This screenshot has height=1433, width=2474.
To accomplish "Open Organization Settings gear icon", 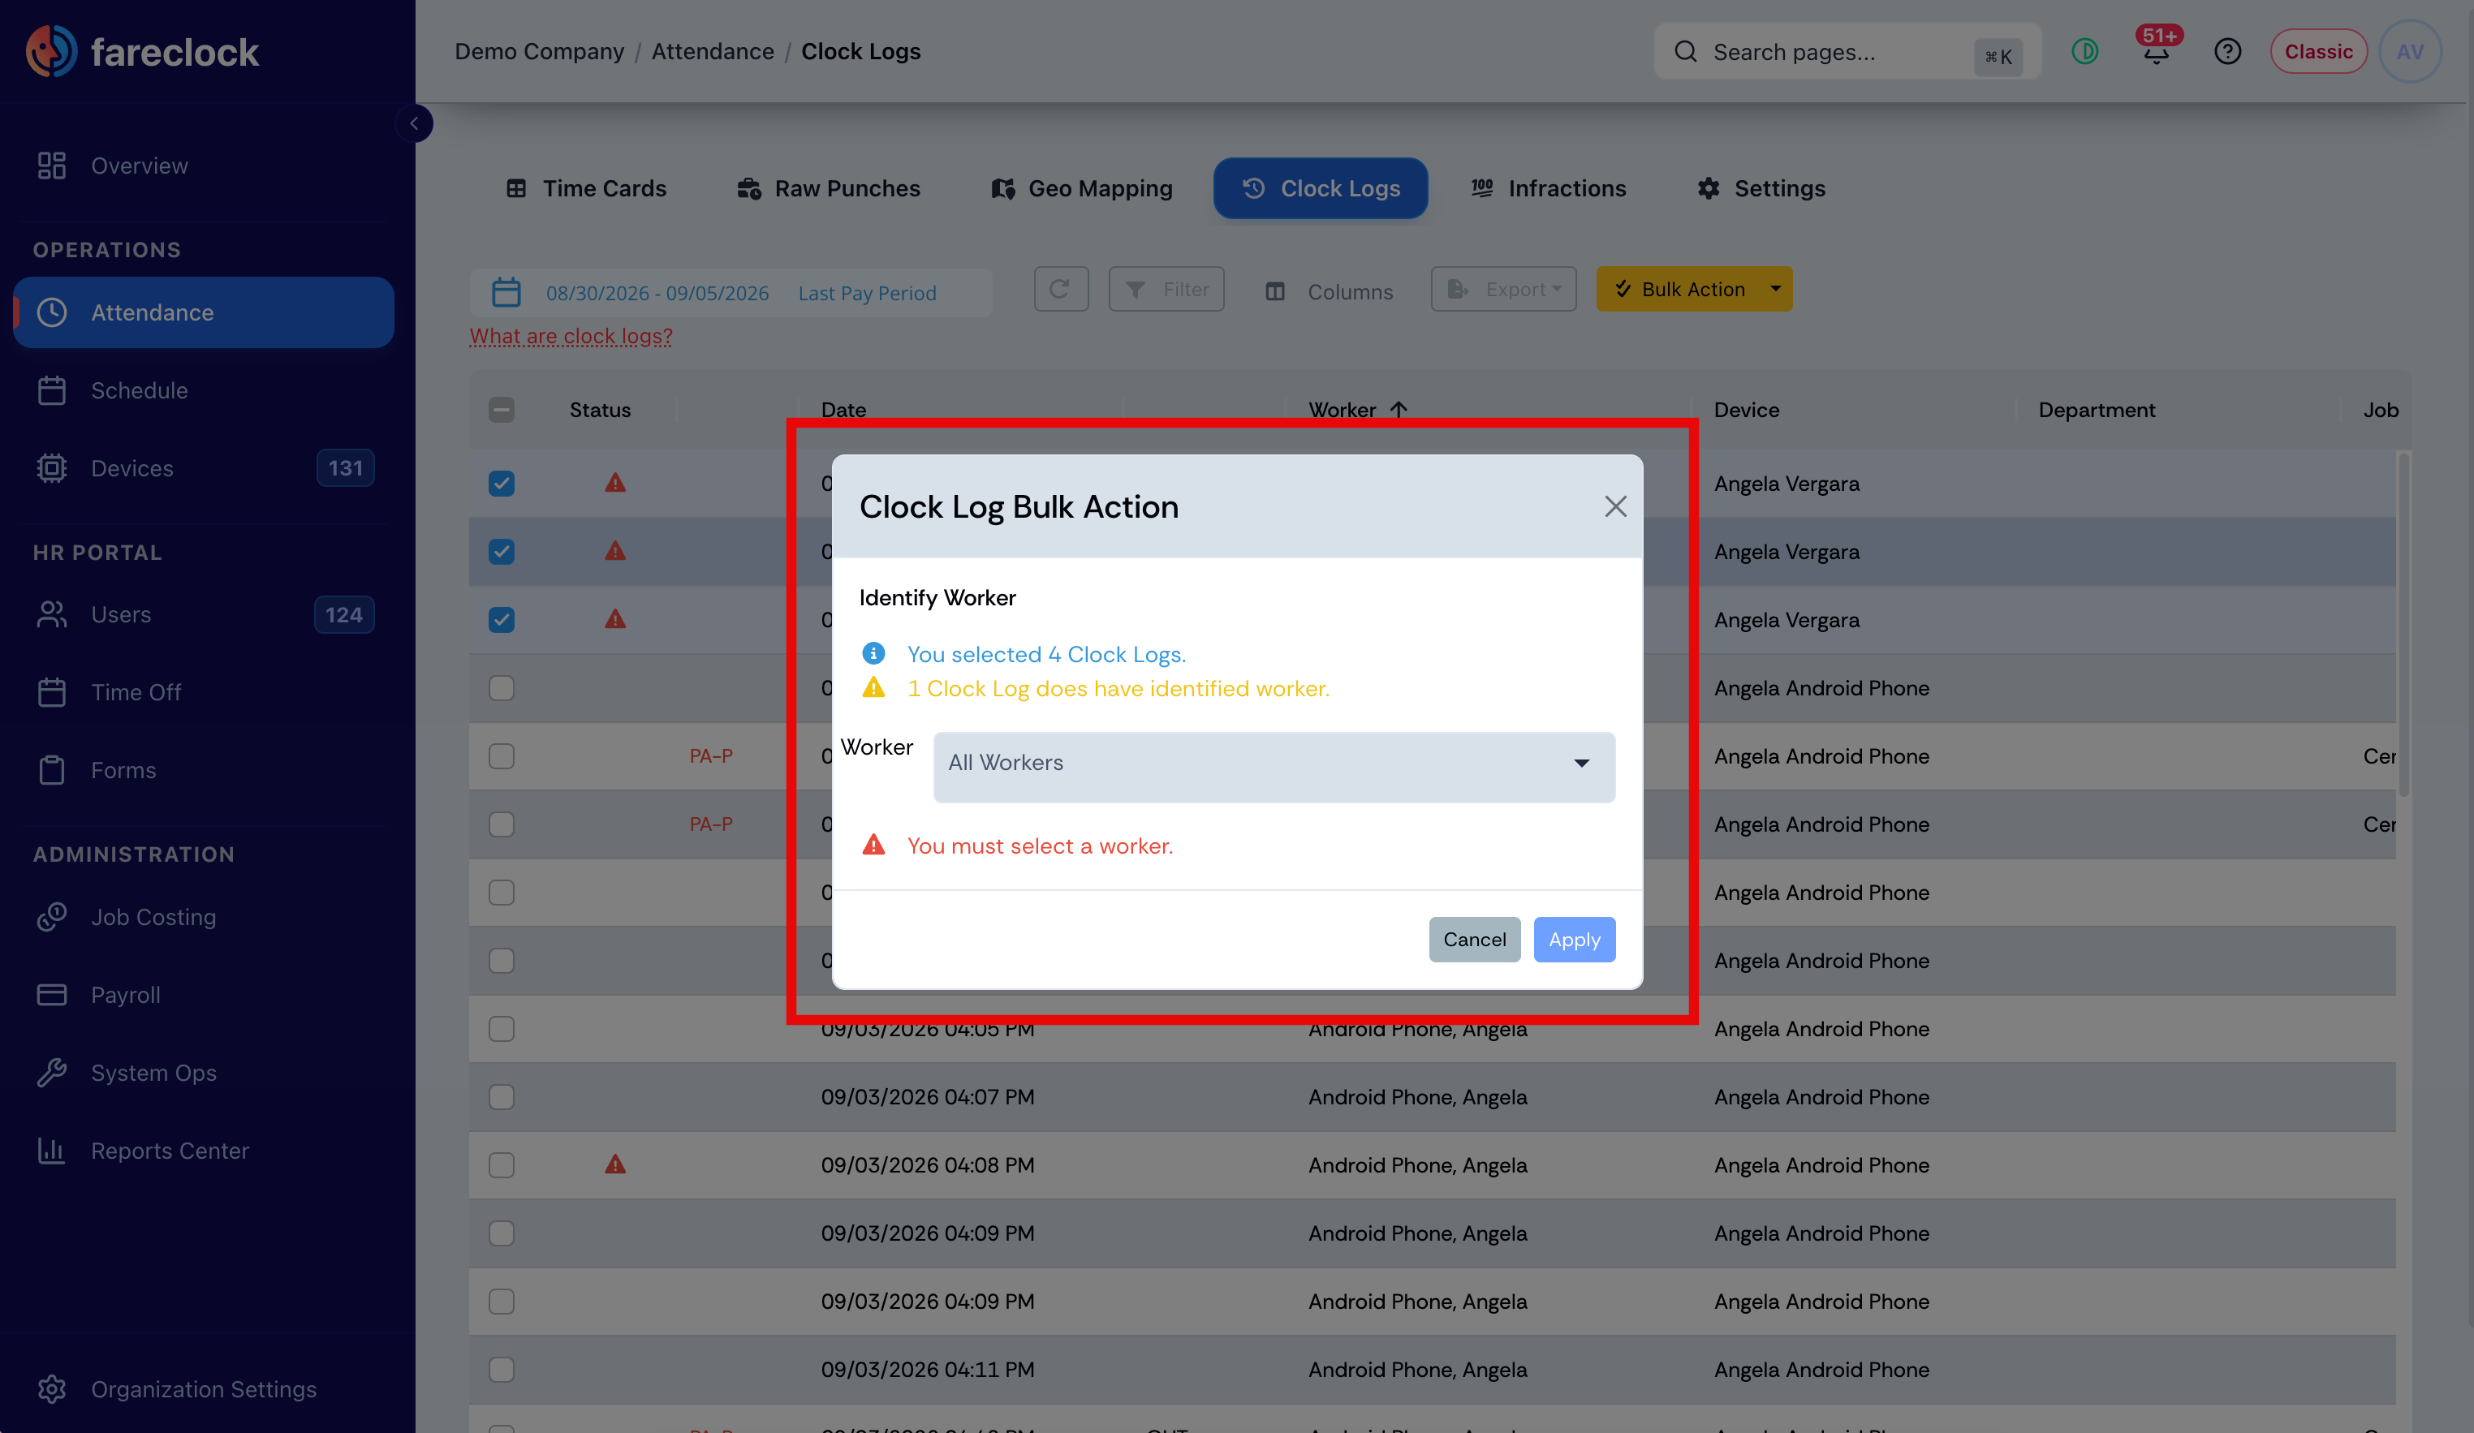I will pyautogui.click(x=51, y=1389).
